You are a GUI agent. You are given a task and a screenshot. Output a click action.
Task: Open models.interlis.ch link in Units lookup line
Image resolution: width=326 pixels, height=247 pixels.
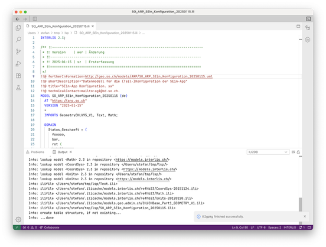click(144, 179)
